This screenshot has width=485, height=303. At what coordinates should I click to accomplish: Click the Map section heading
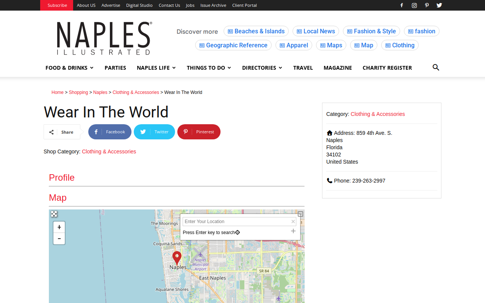pos(58,198)
